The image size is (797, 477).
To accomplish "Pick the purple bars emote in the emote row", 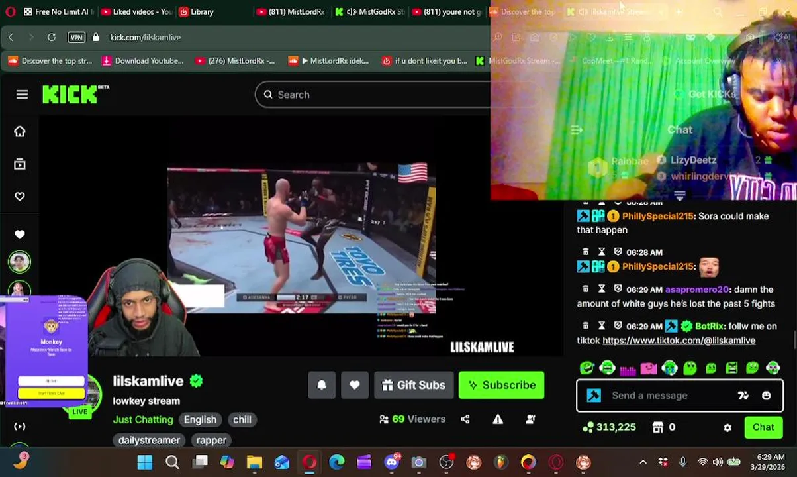I will [x=628, y=368].
